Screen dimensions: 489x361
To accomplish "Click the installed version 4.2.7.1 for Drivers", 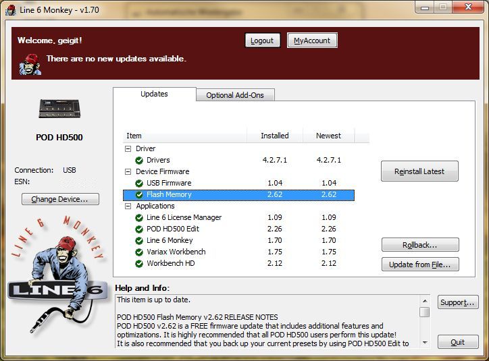I will [x=275, y=160].
